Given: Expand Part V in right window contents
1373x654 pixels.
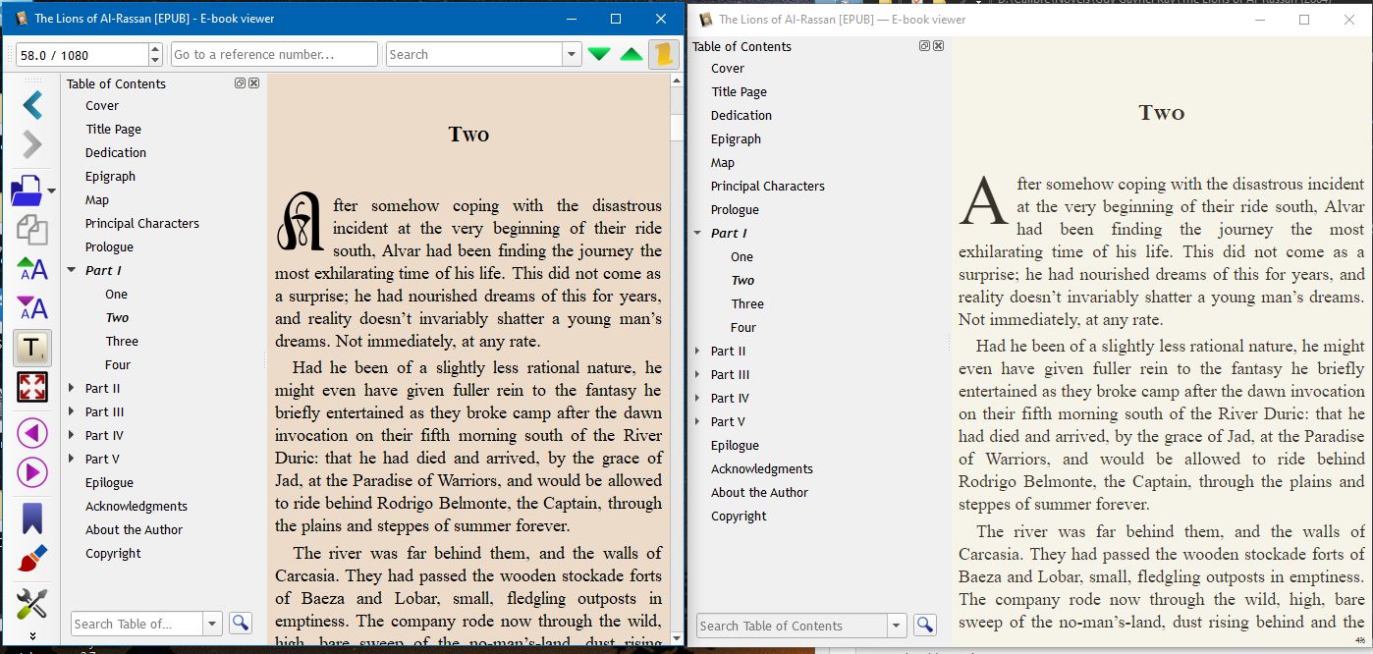Looking at the screenshot, I should point(697,421).
